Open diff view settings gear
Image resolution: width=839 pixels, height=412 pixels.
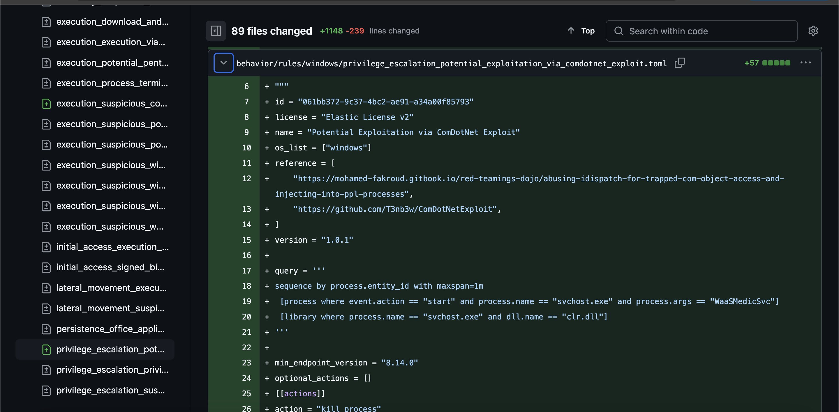[813, 31]
